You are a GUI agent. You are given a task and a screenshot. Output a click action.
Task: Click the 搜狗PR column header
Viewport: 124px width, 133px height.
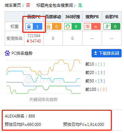92,17
